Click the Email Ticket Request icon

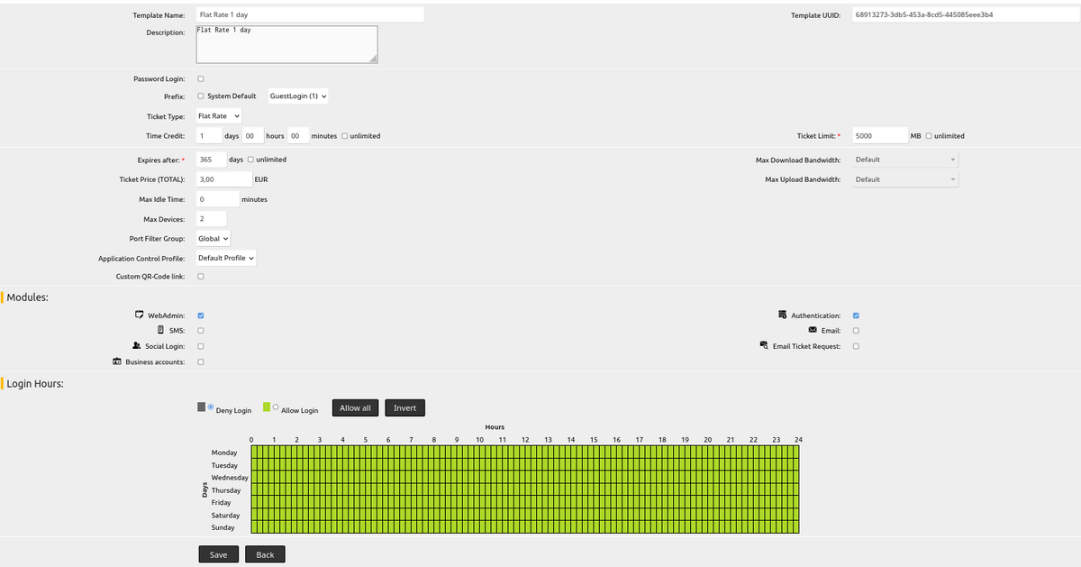[x=764, y=346]
